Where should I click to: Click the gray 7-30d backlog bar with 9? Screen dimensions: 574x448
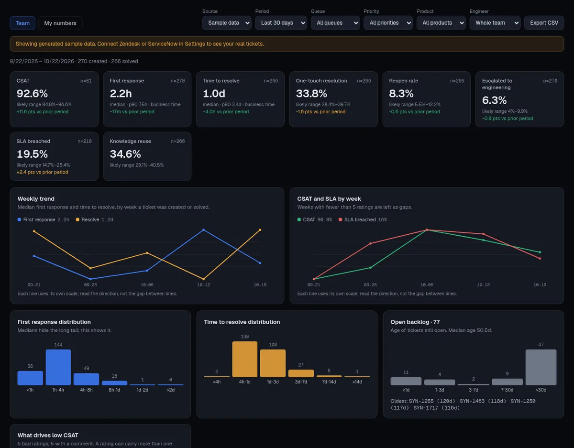(x=507, y=382)
